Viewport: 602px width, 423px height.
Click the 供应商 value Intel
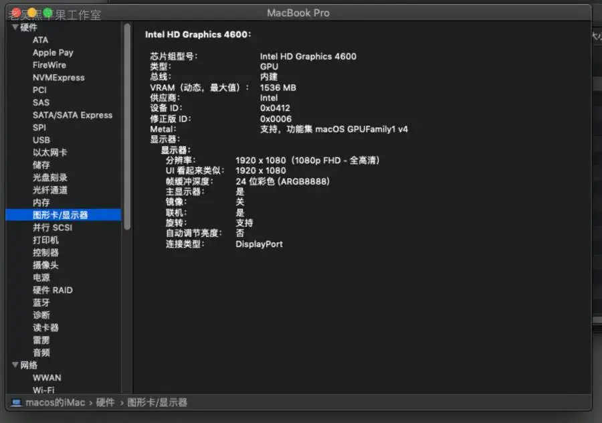click(268, 98)
